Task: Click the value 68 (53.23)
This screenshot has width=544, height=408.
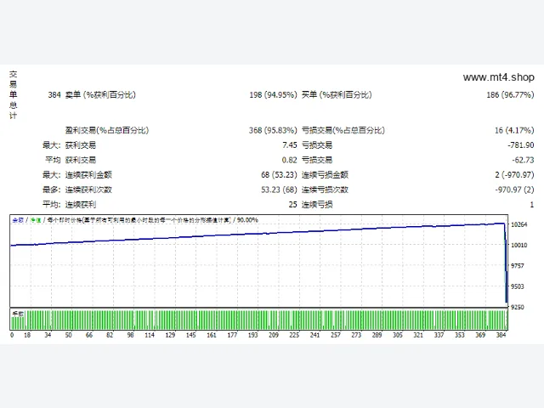Action: click(x=279, y=175)
